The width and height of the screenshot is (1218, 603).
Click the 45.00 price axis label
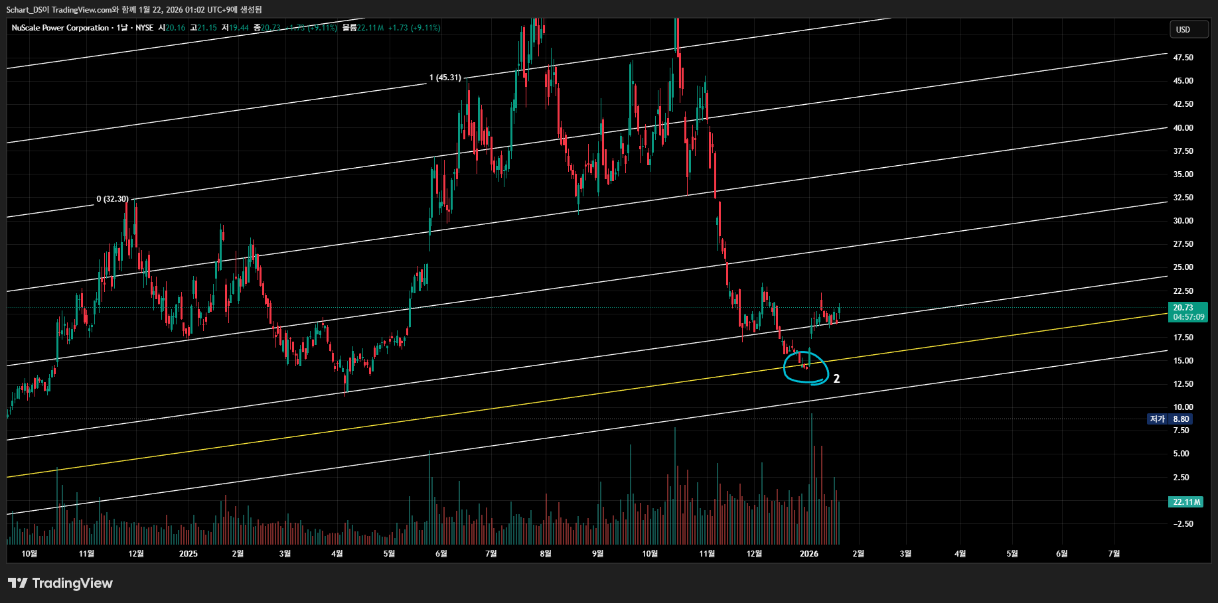click(x=1183, y=81)
